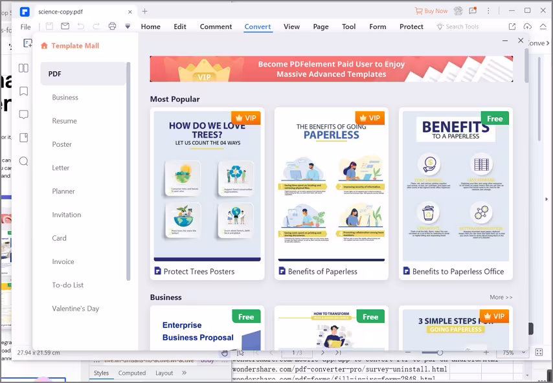Select the Valentine's Day template category

pos(76,309)
